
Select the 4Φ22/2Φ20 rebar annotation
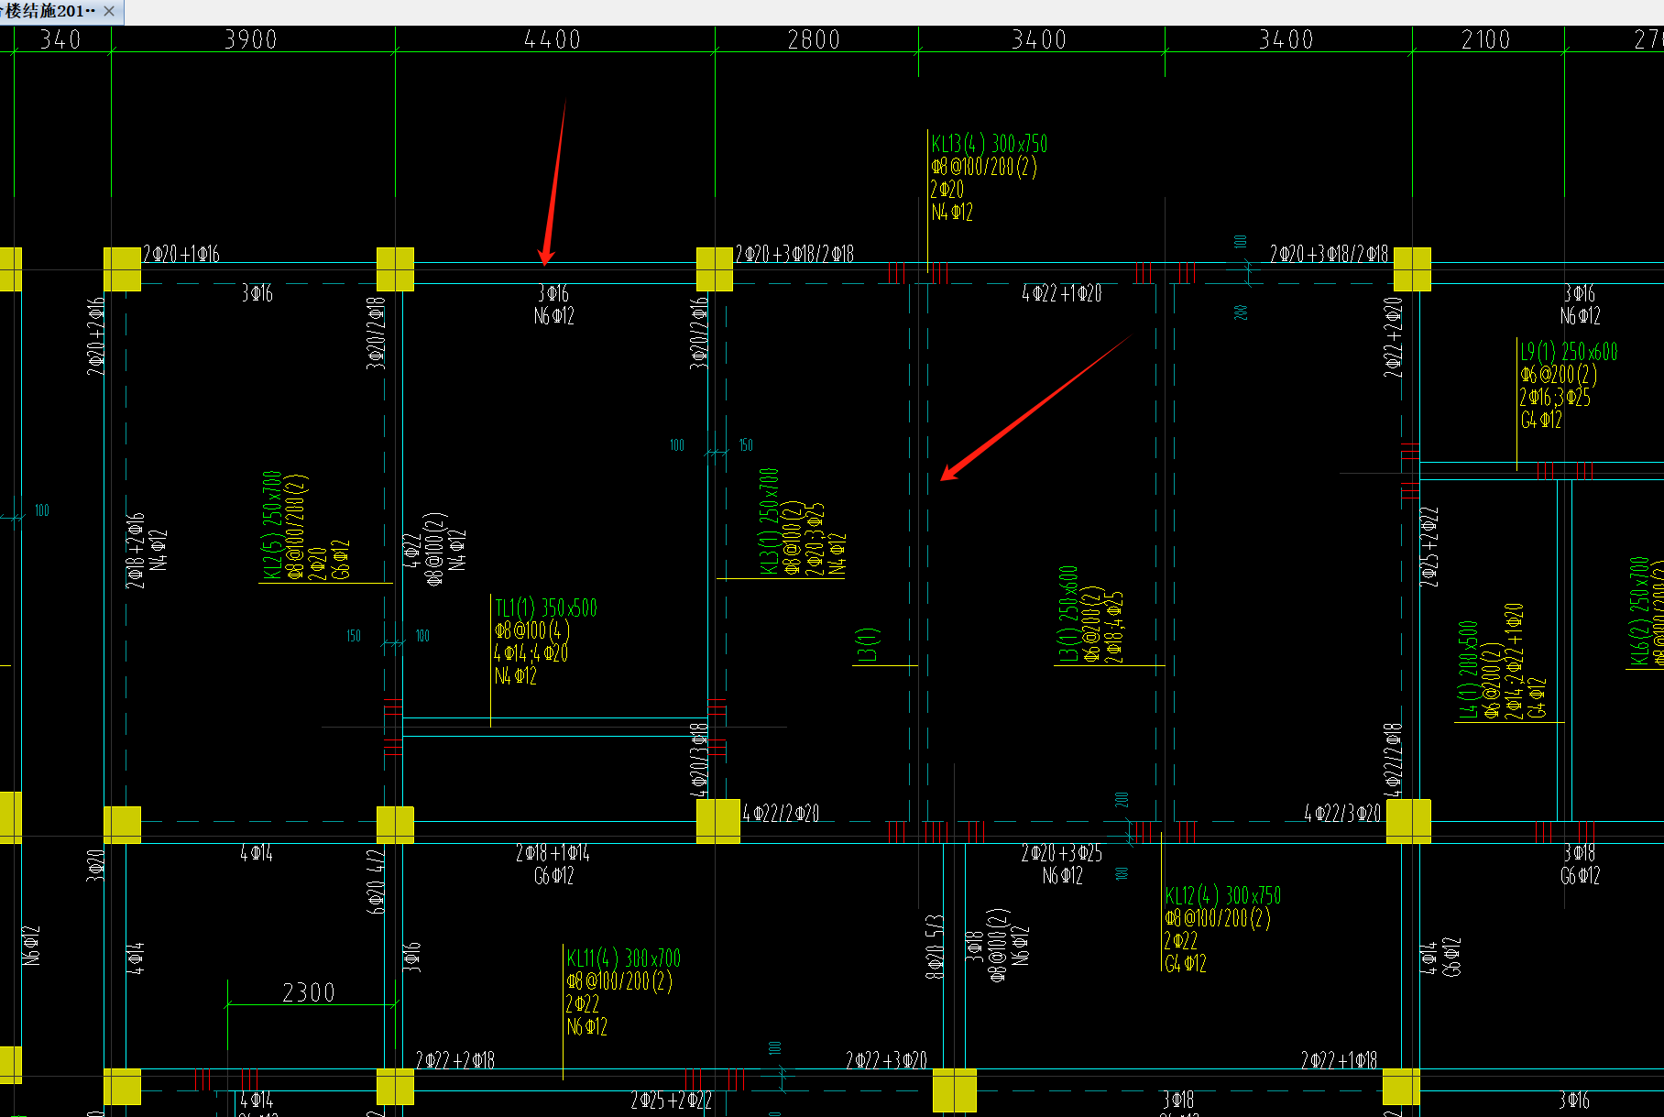pyautogui.click(x=781, y=814)
